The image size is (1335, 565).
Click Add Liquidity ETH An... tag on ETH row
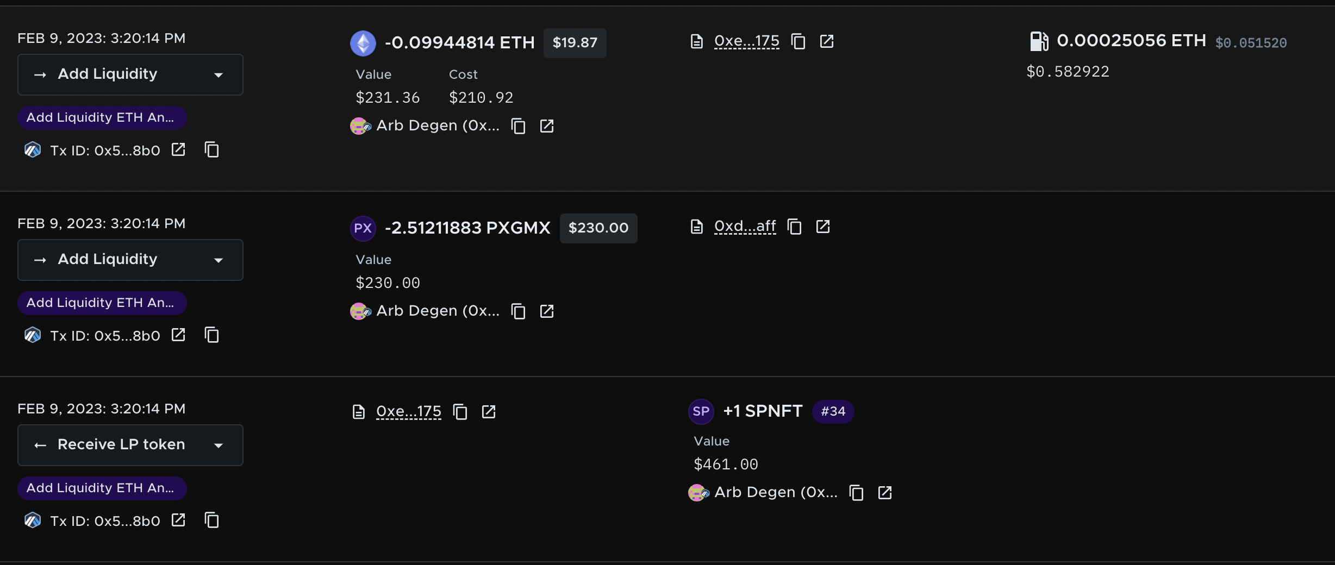point(102,117)
